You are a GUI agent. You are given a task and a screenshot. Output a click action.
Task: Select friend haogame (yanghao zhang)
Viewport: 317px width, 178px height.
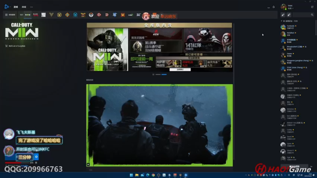(x=297, y=61)
